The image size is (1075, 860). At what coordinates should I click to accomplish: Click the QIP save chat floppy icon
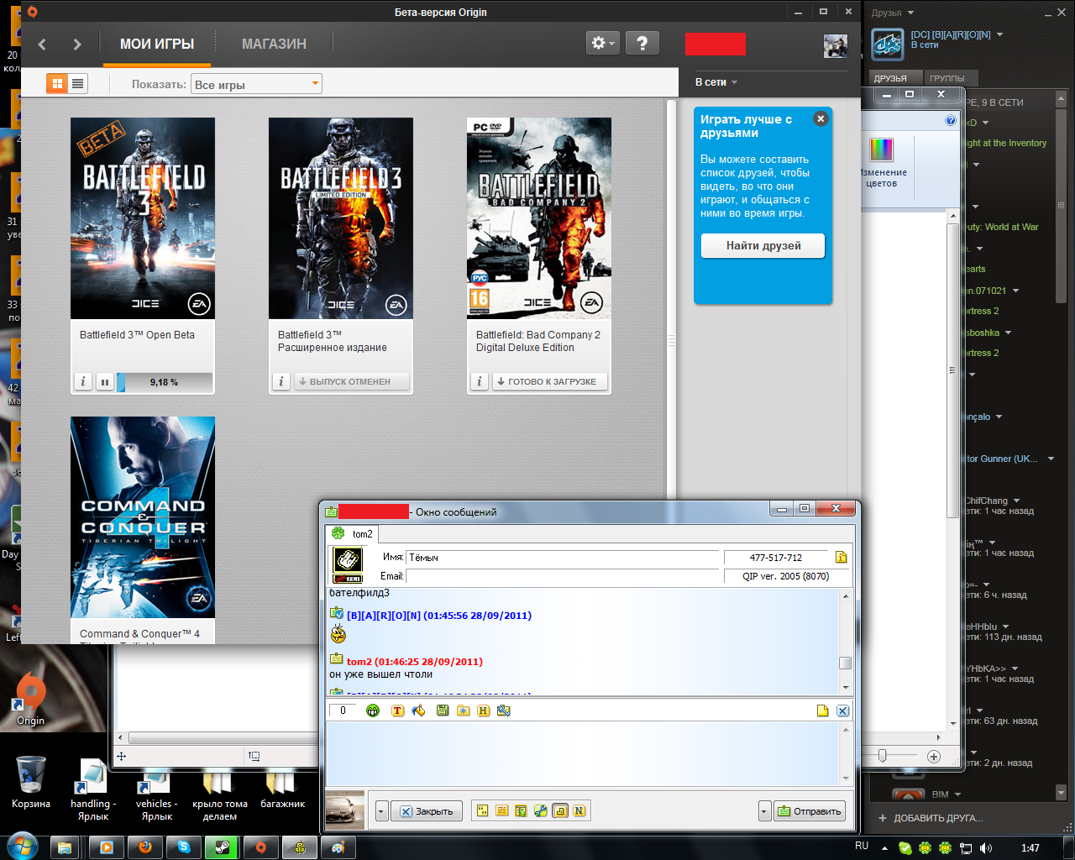(443, 711)
